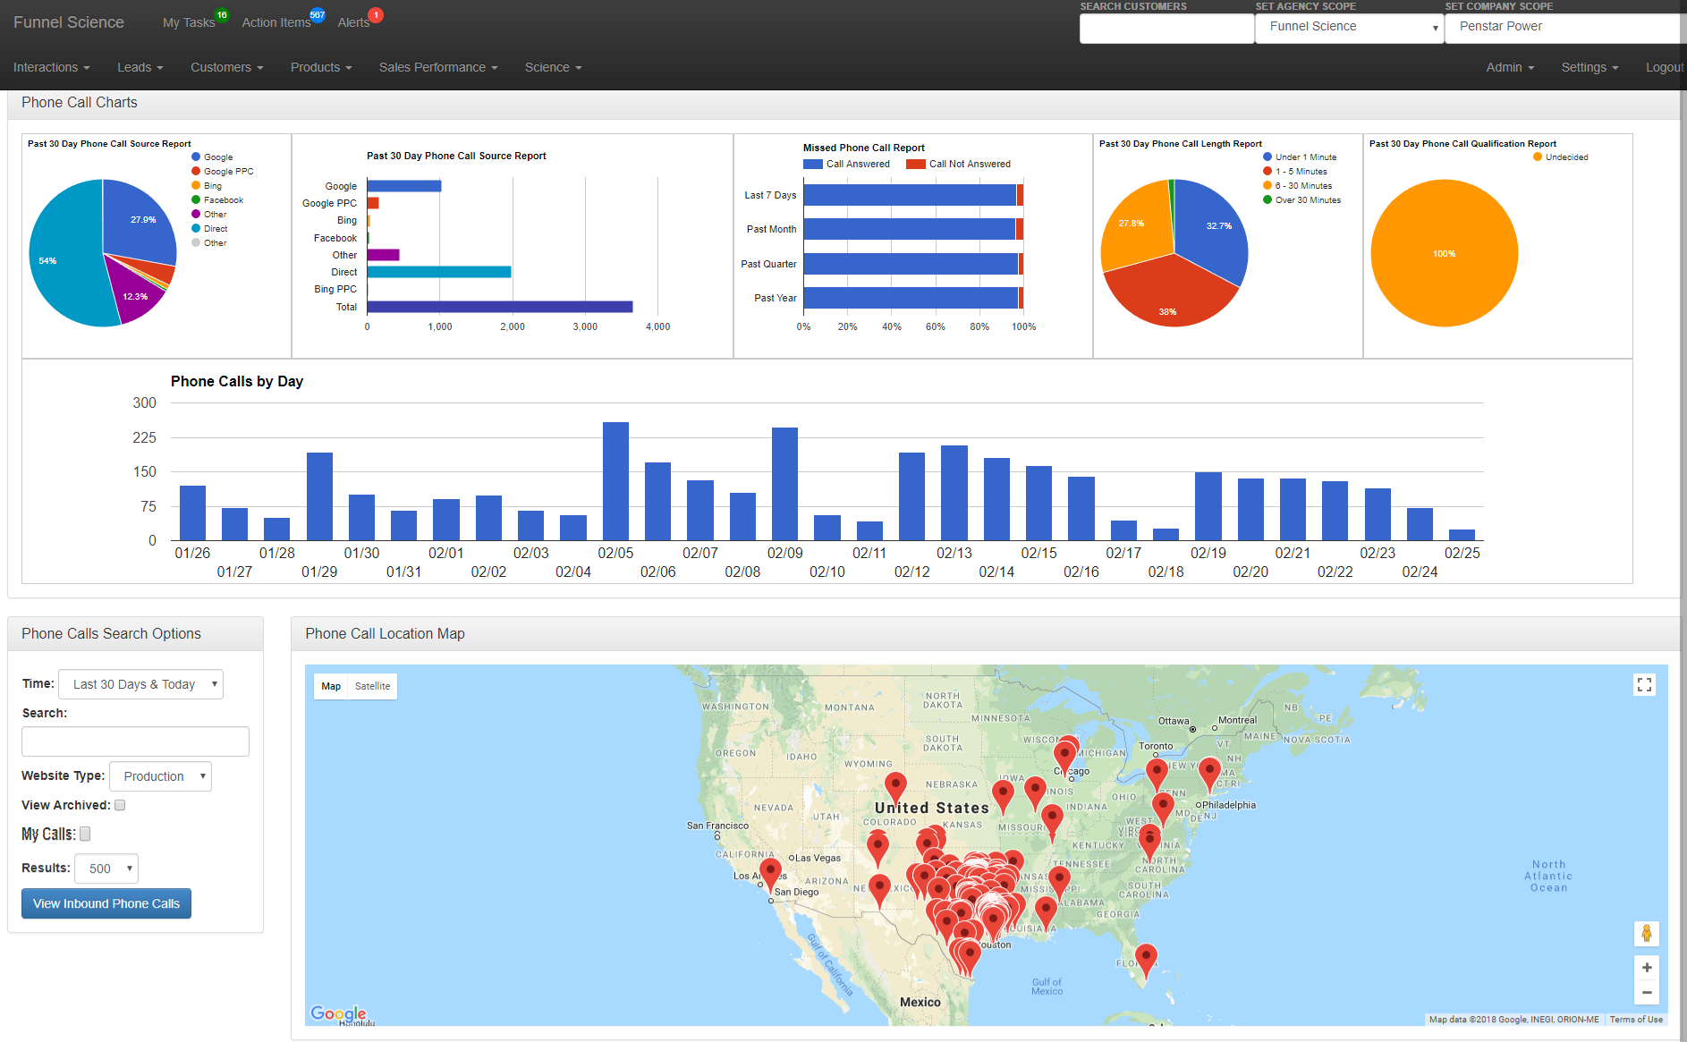Click the My Tasks badge showing 16
Viewport: 1687px width, 1042px height.
click(x=222, y=15)
